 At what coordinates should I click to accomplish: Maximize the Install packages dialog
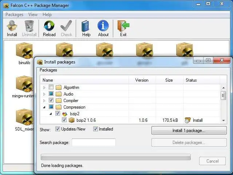tap(208, 60)
